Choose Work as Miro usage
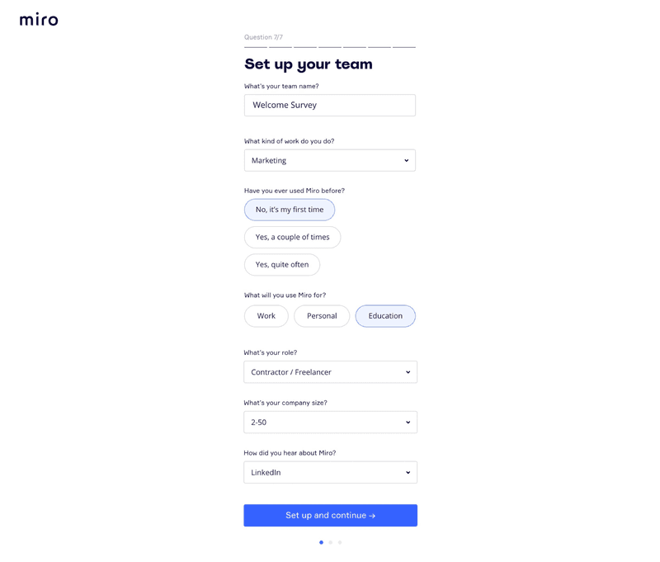The height and width of the screenshot is (562, 660). coord(266,316)
